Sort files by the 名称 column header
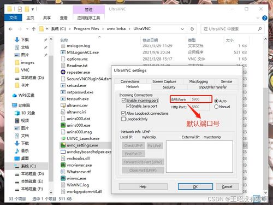The image size is (273, 205). 64,40
